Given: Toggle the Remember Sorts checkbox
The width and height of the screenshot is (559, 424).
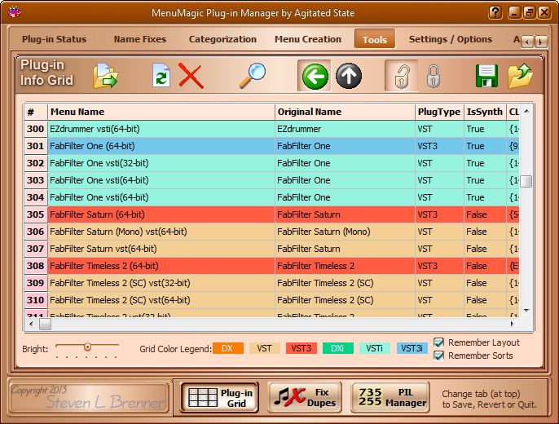Looking at the screenshot, I should tap(439, 356).
